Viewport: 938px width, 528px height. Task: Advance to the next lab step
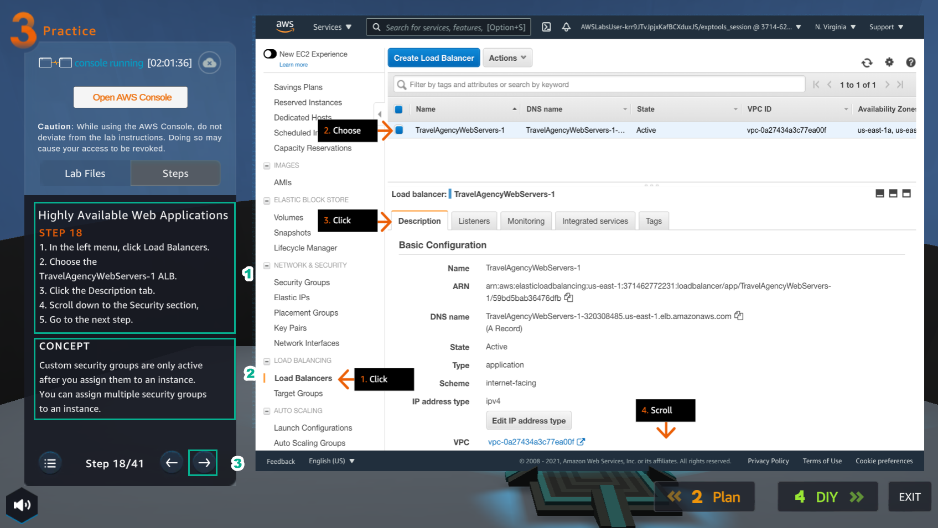(203, 463)
